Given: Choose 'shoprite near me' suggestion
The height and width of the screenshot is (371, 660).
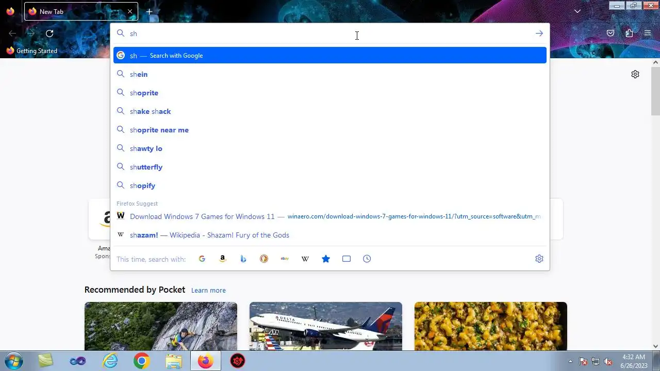Looking at the screenshot, I should (x=330, y=130).
